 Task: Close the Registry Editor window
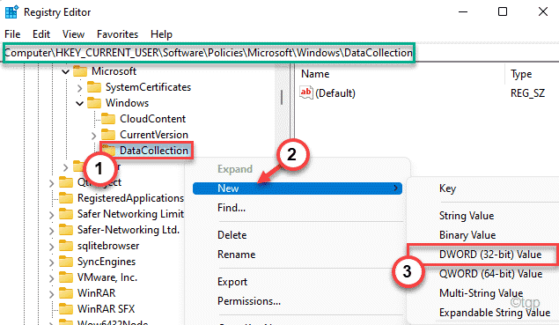pyautogui.click(x=543, y=12)
